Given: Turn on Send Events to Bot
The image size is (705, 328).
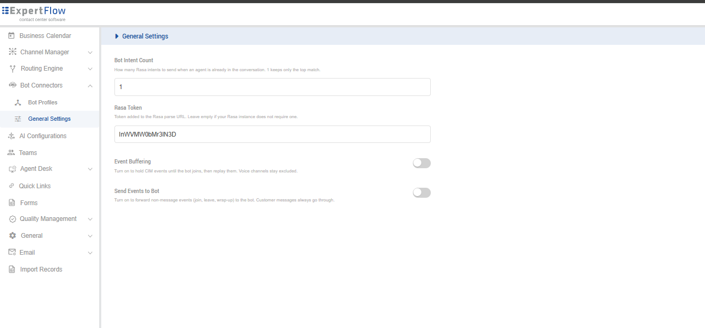Looking at the screenshot, I should (422, 193).
